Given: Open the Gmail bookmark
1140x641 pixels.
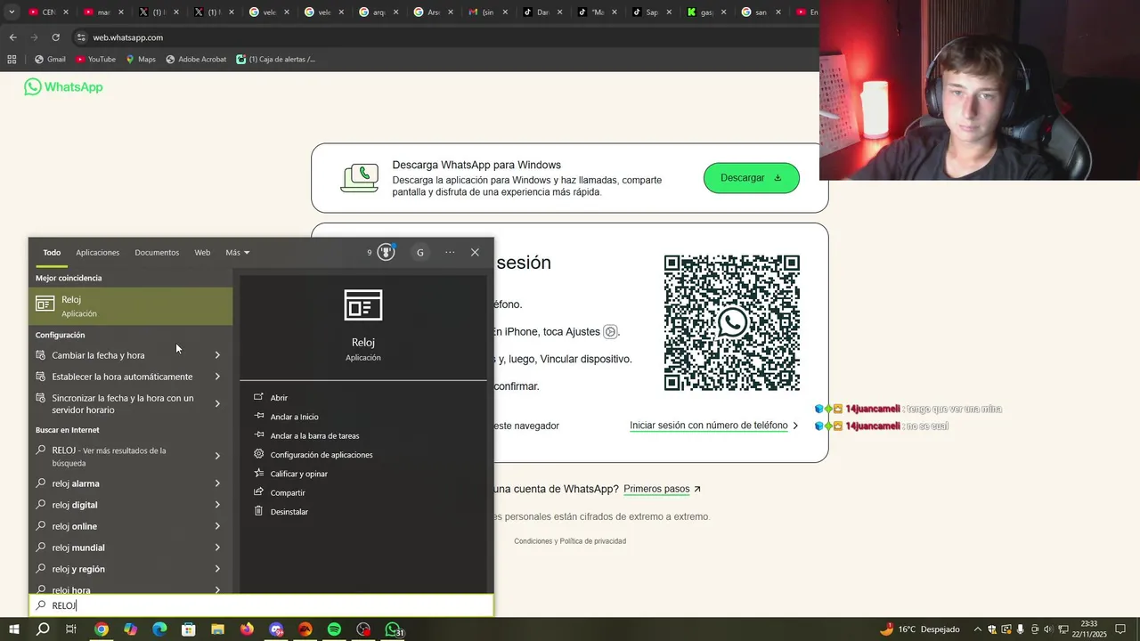Looking at the screenshot, I should pyautogui.click(x=50, y=60).
